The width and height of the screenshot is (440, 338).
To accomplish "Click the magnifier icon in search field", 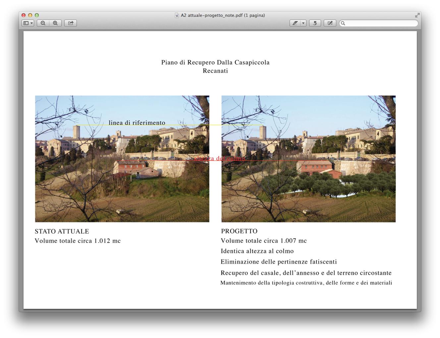I will point(343,23).
